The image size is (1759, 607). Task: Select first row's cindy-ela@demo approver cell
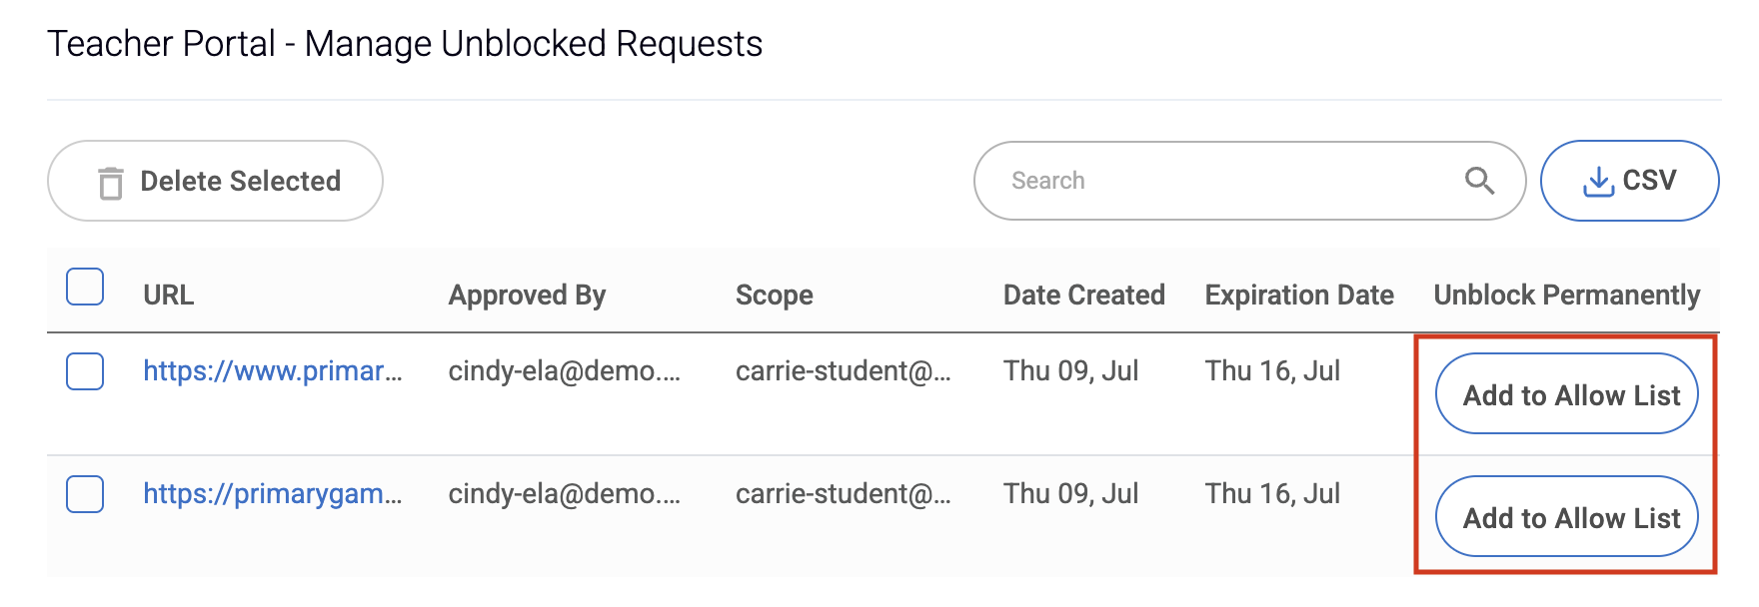[x=565, y=371]
